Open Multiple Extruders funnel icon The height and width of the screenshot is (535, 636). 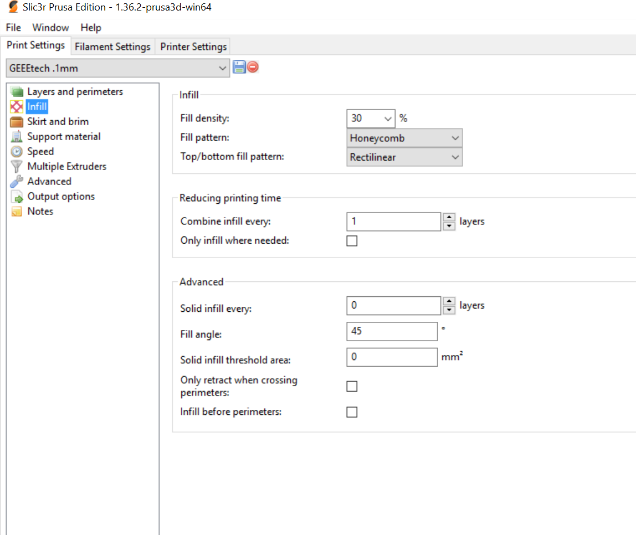pos(17,167)
